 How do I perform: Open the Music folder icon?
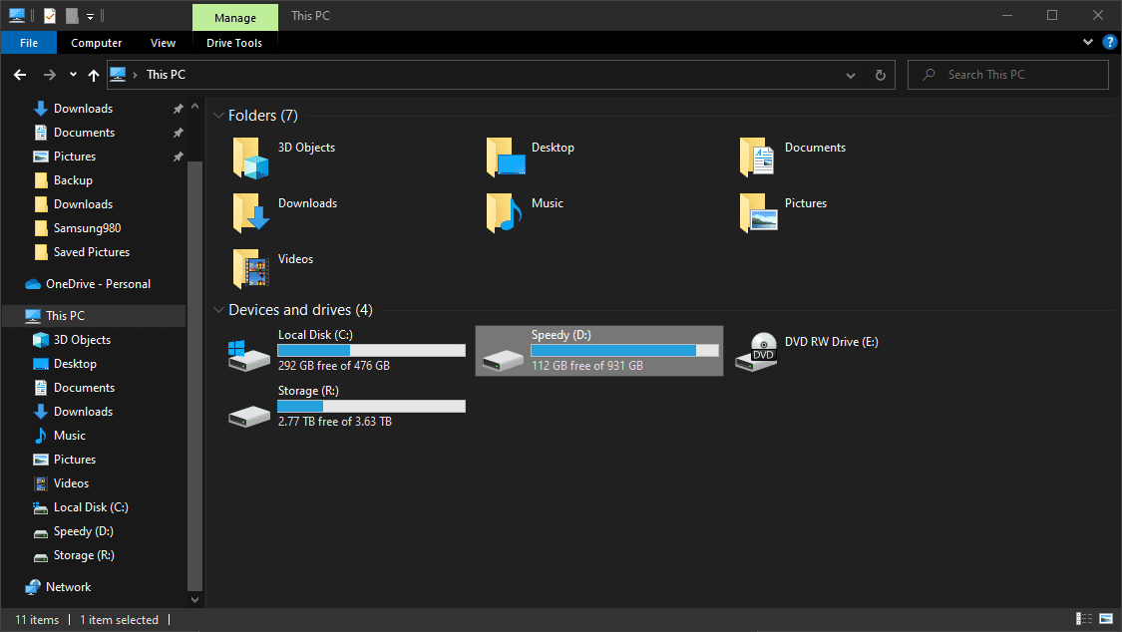[505, 213]
